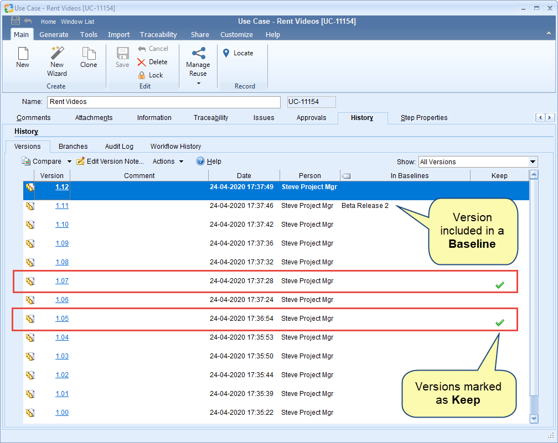
Task: Click into the Name field Rent Videos
Action: tap(164, 102)
